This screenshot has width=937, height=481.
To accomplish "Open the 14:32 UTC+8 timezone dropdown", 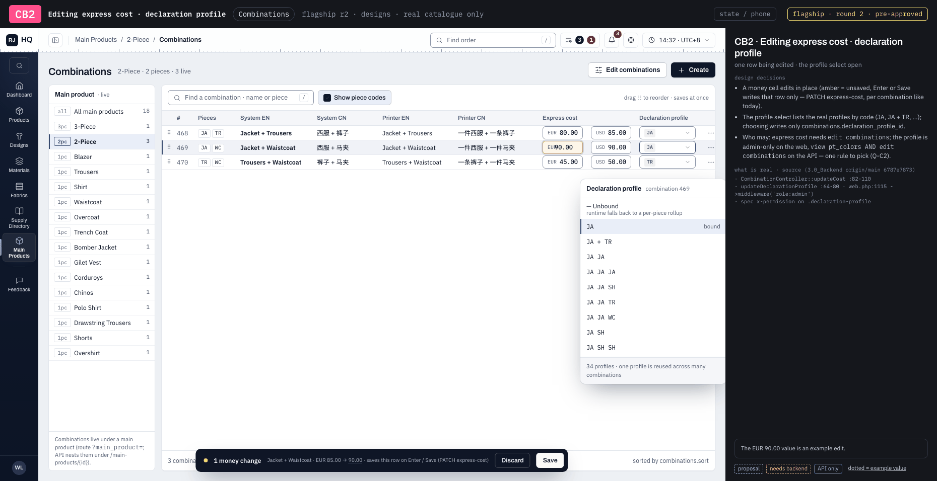I will 679,40.
